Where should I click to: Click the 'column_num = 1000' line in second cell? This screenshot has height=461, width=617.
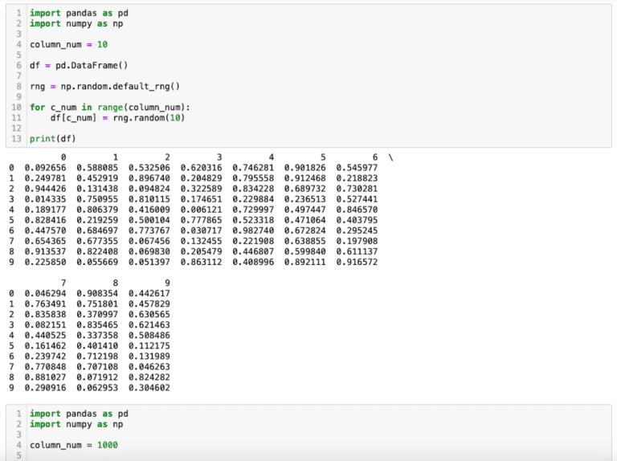click(x=73, y=444)
